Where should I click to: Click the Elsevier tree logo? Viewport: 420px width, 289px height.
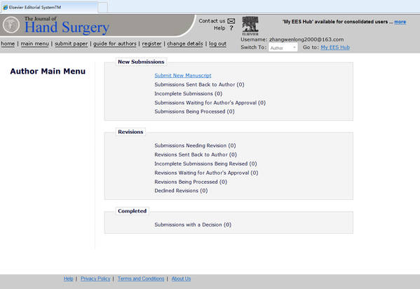click(x=250, y=26)
